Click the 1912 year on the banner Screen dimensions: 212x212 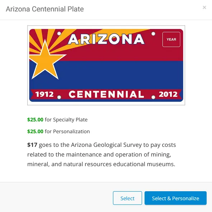44,94
